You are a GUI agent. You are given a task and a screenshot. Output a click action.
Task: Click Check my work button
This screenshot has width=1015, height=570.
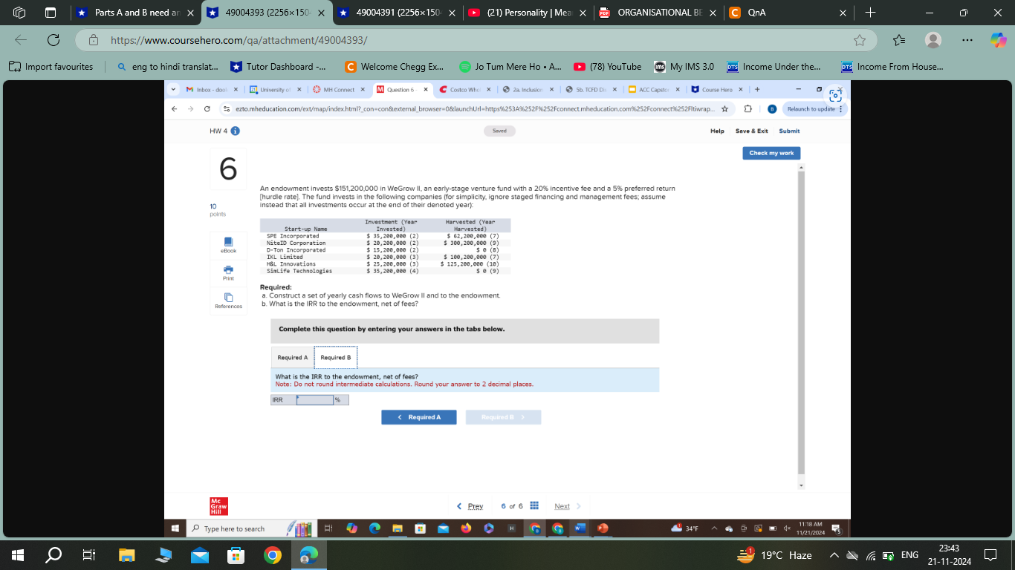coord(771,153)
